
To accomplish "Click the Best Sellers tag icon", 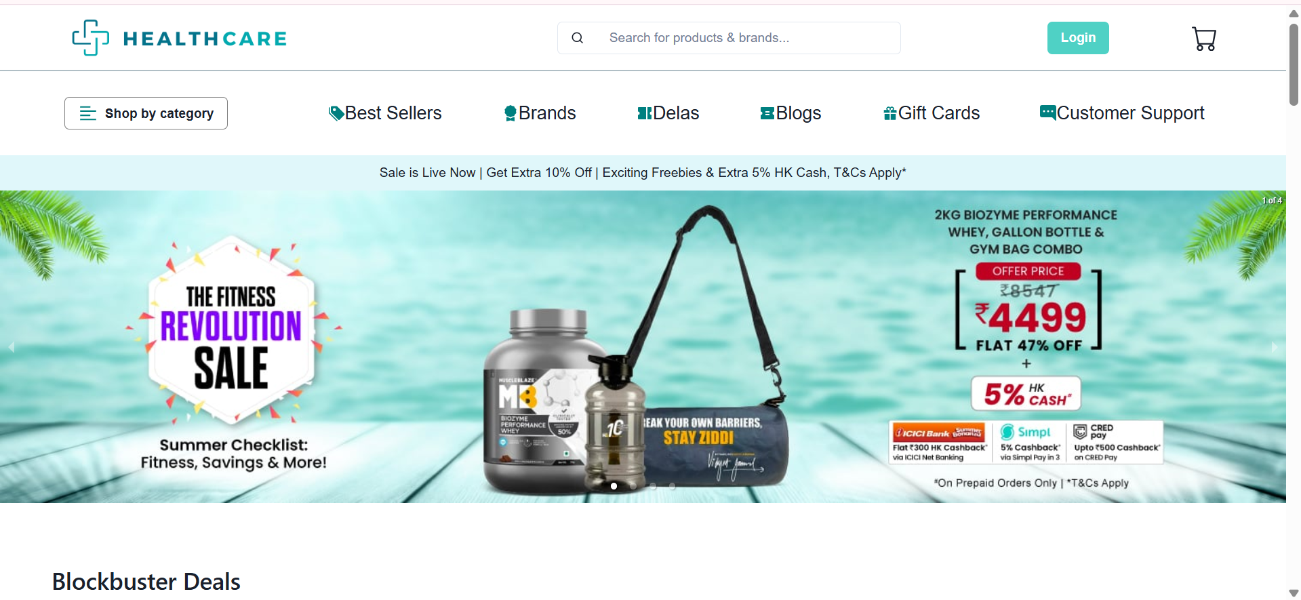I will [x=336, y=113].
